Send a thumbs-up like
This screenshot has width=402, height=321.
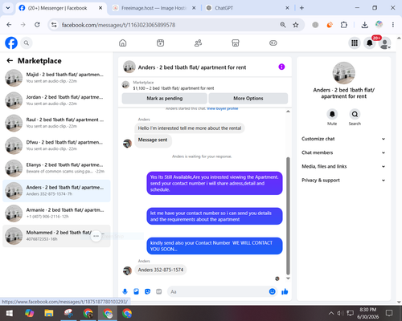click(285, 291)
